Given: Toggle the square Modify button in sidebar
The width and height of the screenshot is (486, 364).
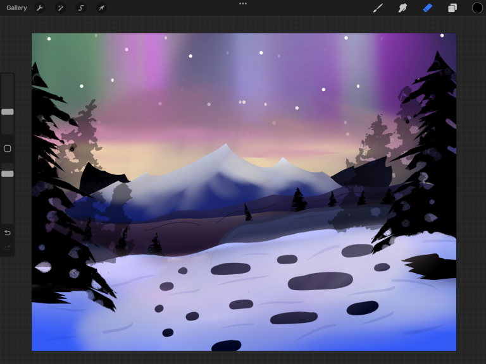Looking at the screenshot, I should click(x=8, y=149).
